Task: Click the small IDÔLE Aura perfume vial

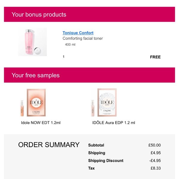Action: click(92, 108)
